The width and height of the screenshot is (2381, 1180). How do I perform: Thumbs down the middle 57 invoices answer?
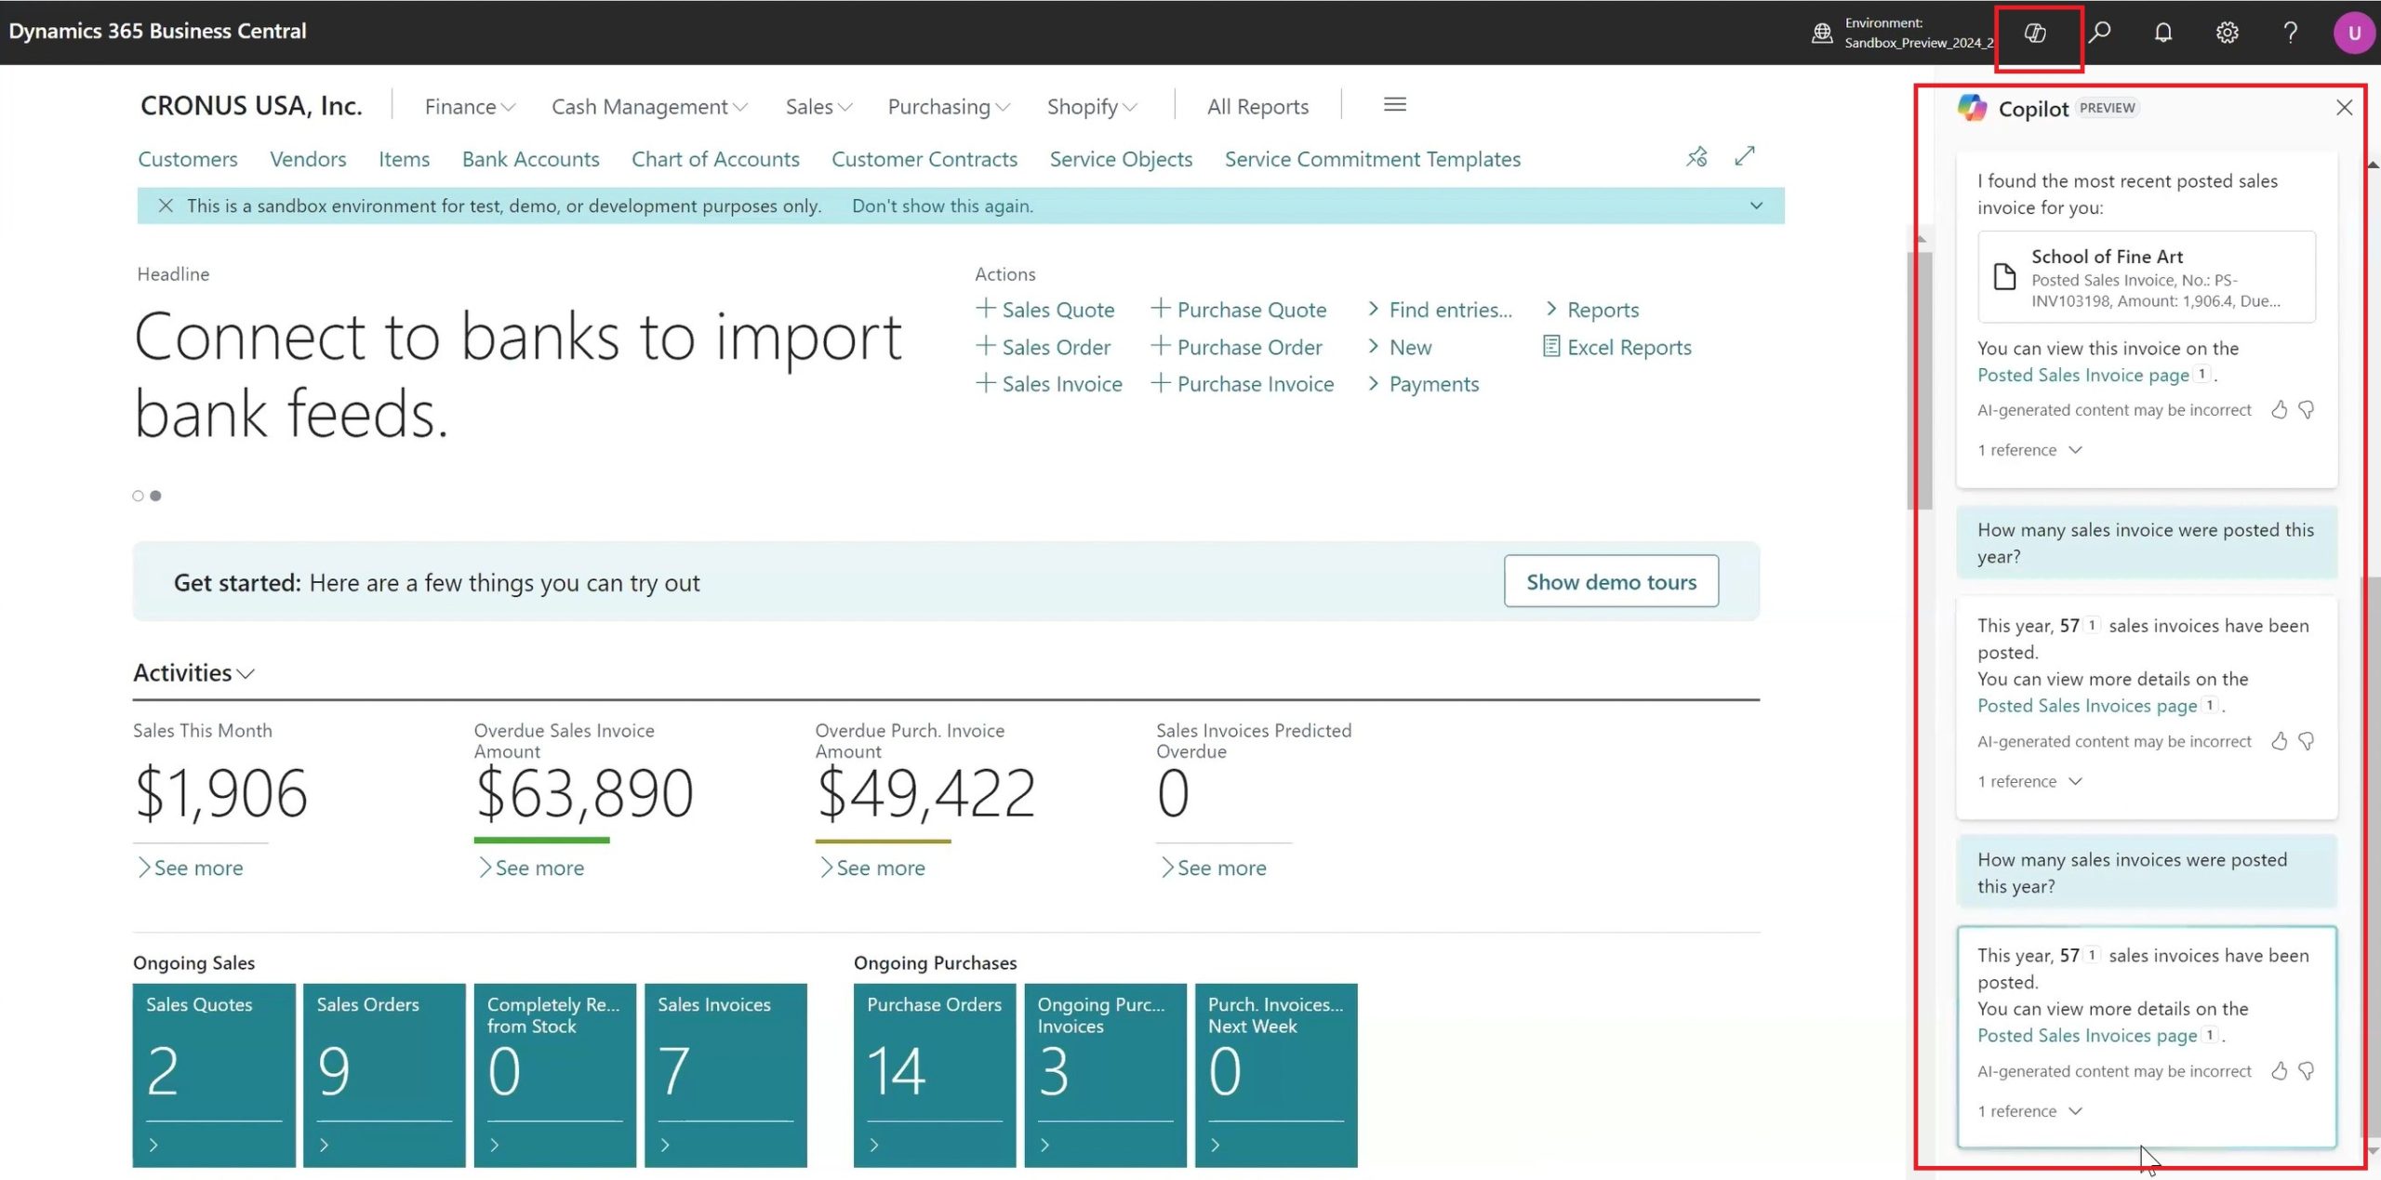[2306, 741]
